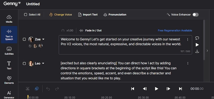Toggle the Voice Enhancer switch

pos(196,15)
